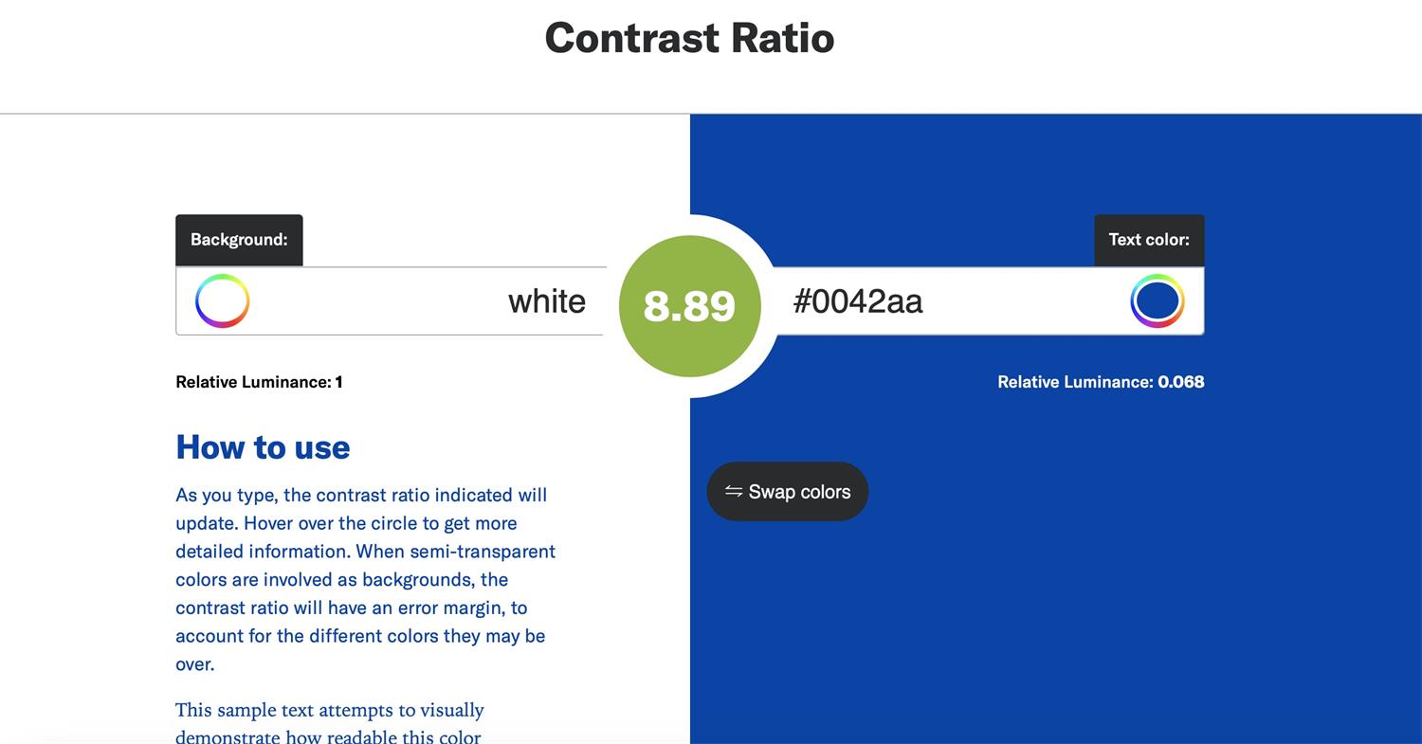
Task: Click the Relative Luminance: 0.068 text
Action: (x=1101, y=382)
